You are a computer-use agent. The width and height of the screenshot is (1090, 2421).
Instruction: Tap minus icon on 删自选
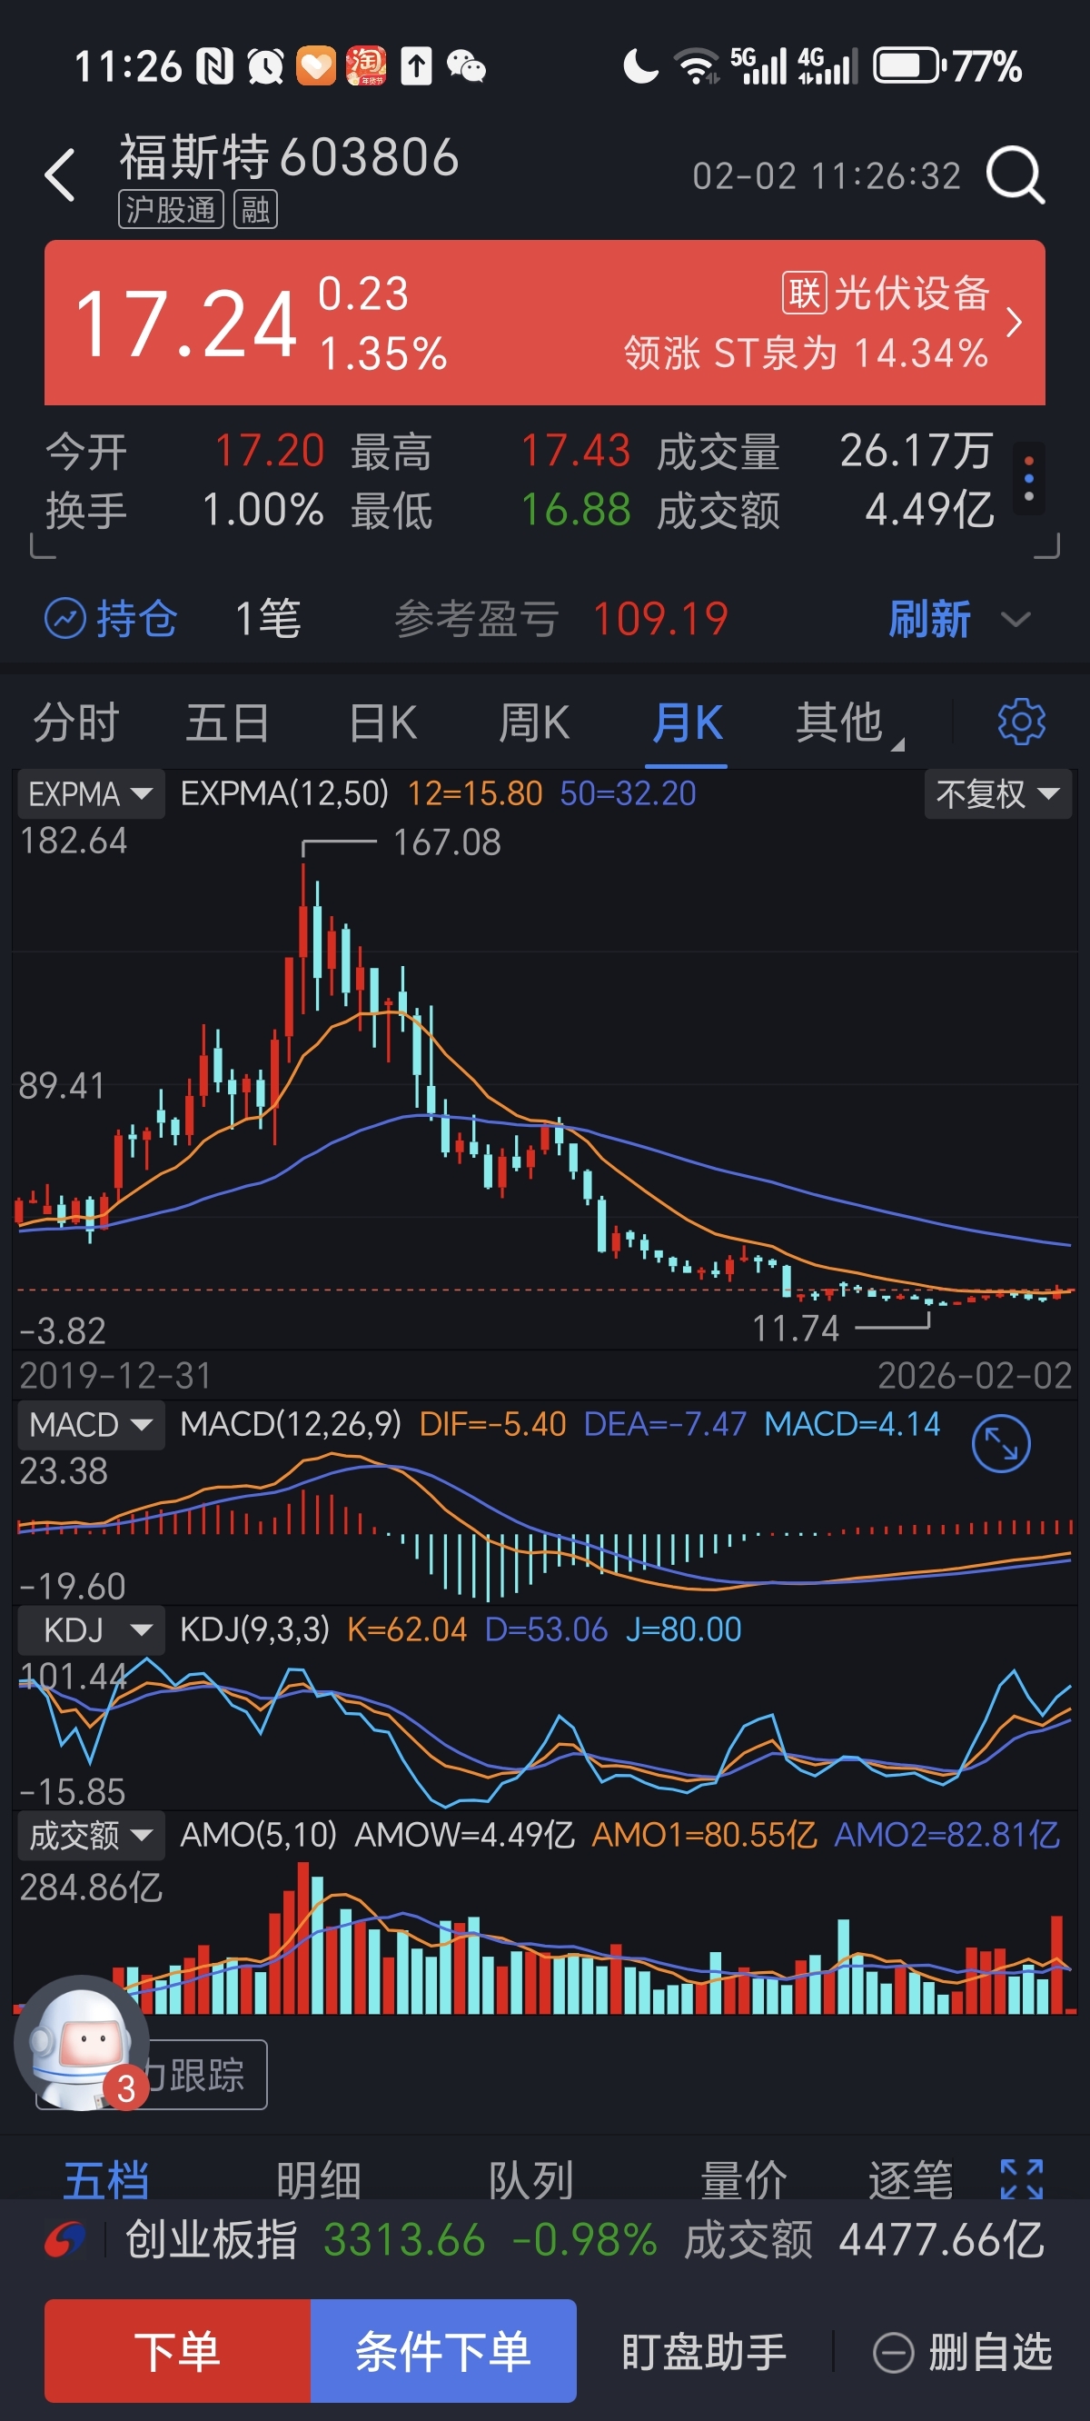point(893,2353)
